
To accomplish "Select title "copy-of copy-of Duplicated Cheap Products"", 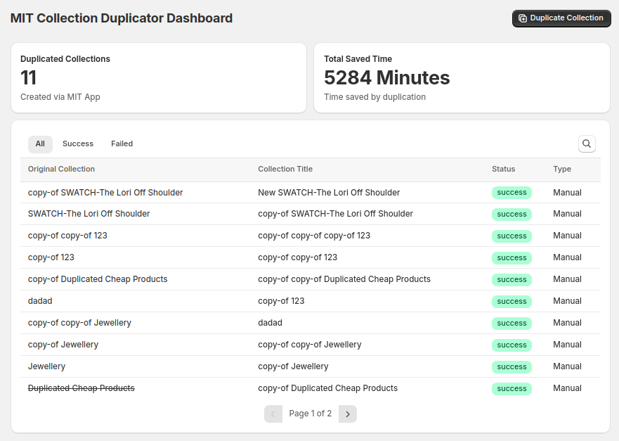I will 344,279.
